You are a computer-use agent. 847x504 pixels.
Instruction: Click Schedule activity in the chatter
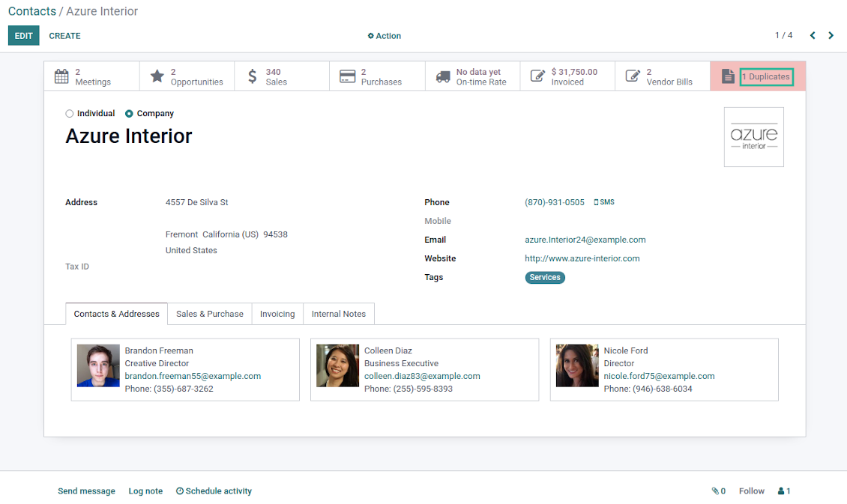[214, 491]
